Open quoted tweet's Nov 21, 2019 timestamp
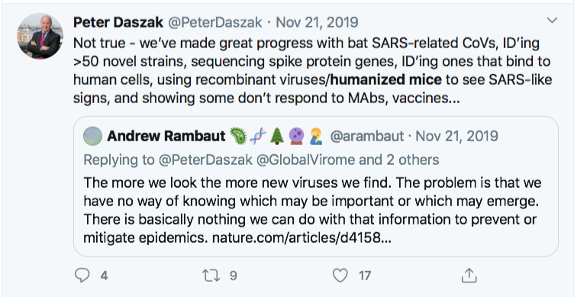 pyautogui.click(x=456, y=136)
